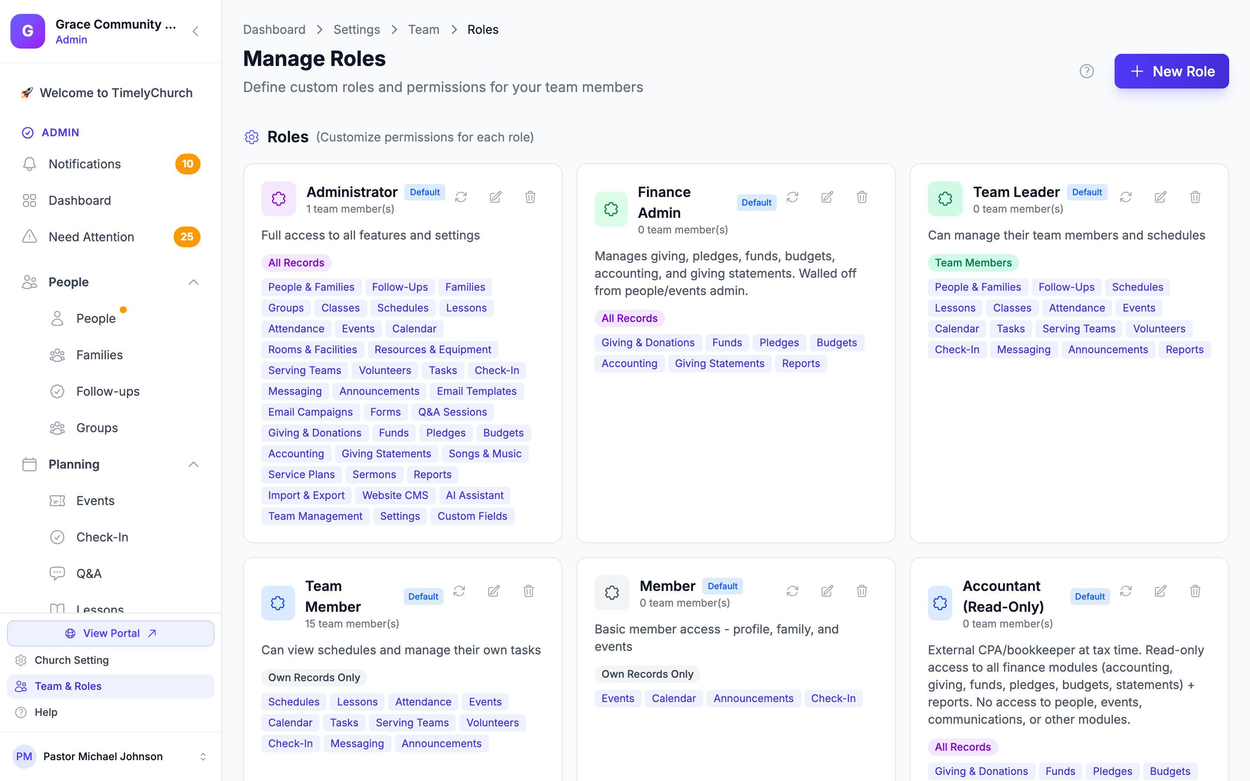Edit the Team Leader role
Screen dimensions: 1250x781
[x=1160, y=197]
